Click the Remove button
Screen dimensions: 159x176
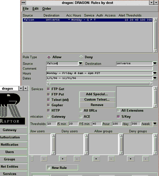(97, 105)
